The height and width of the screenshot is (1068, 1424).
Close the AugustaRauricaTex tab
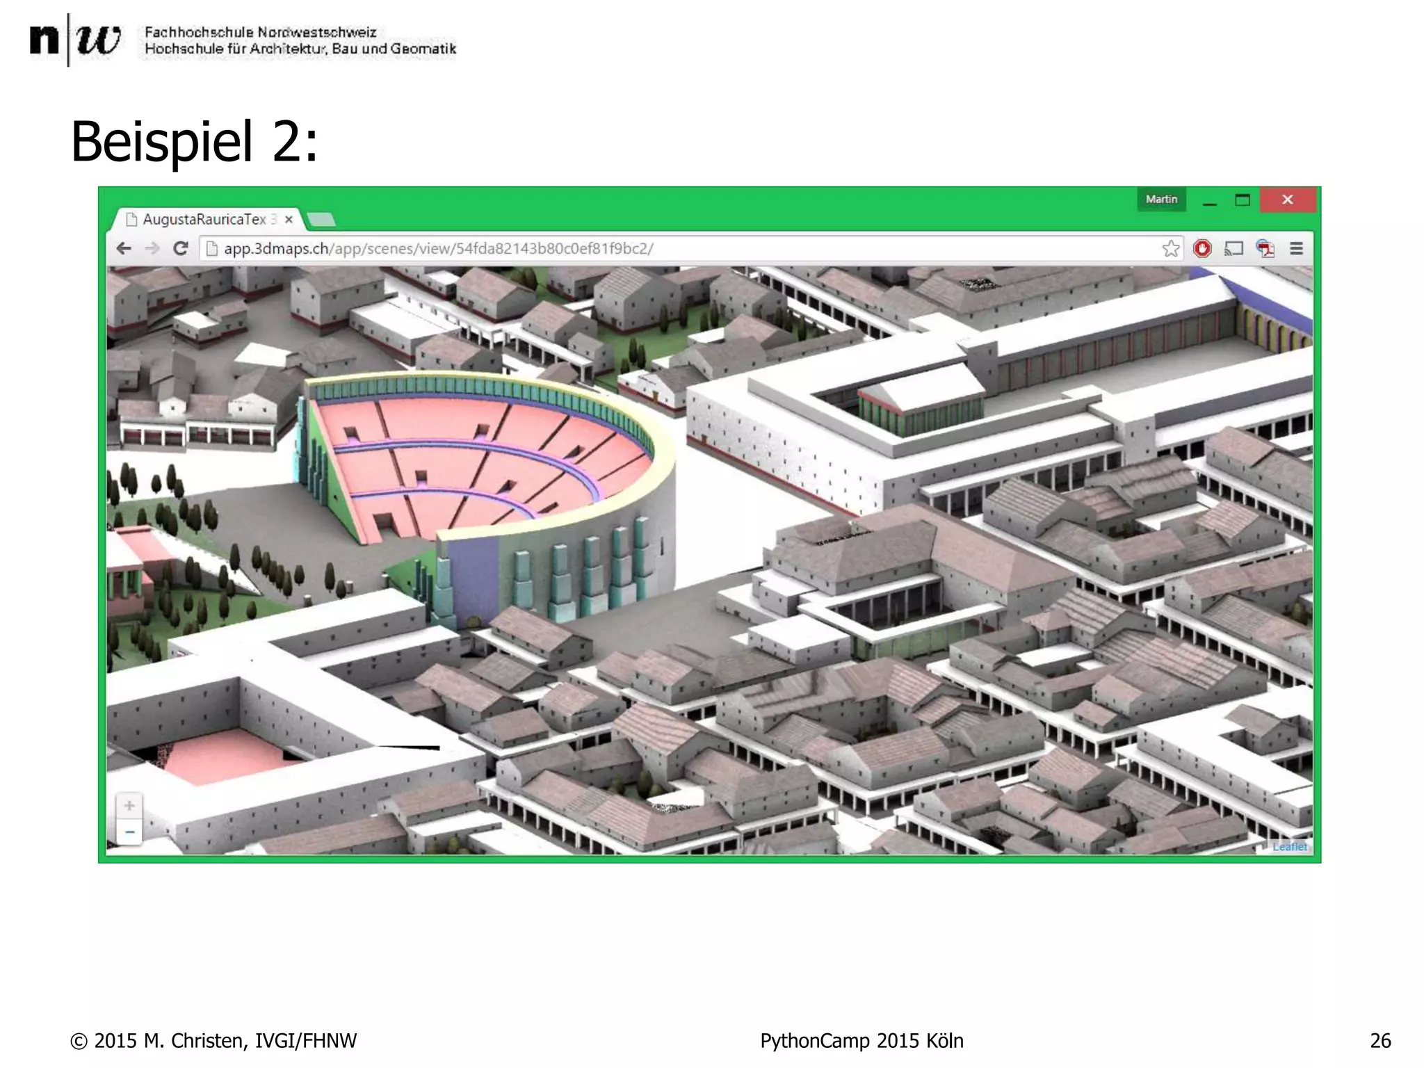pyautogui.click(x=289, y=220)
